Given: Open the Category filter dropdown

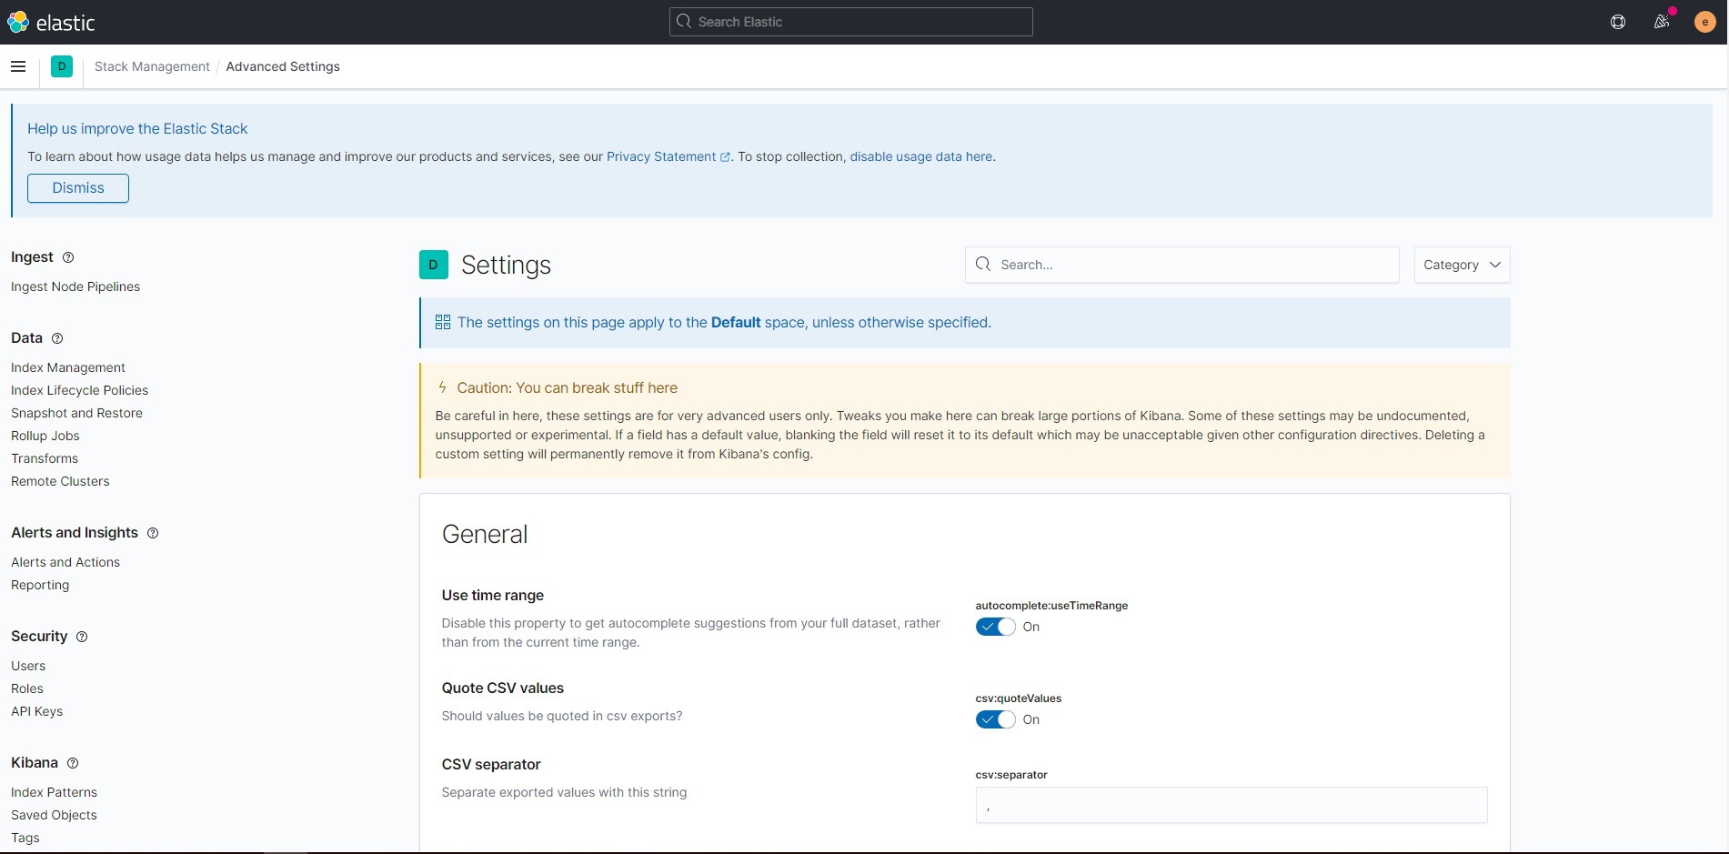Looking at the screenshot, I should [1462, 265].
